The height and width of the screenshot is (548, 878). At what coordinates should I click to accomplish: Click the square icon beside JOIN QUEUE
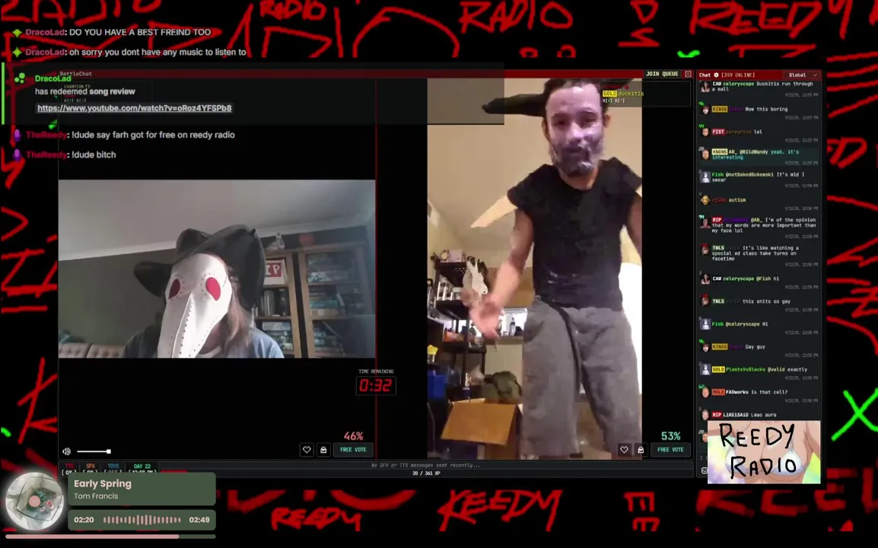coord(688,74)
